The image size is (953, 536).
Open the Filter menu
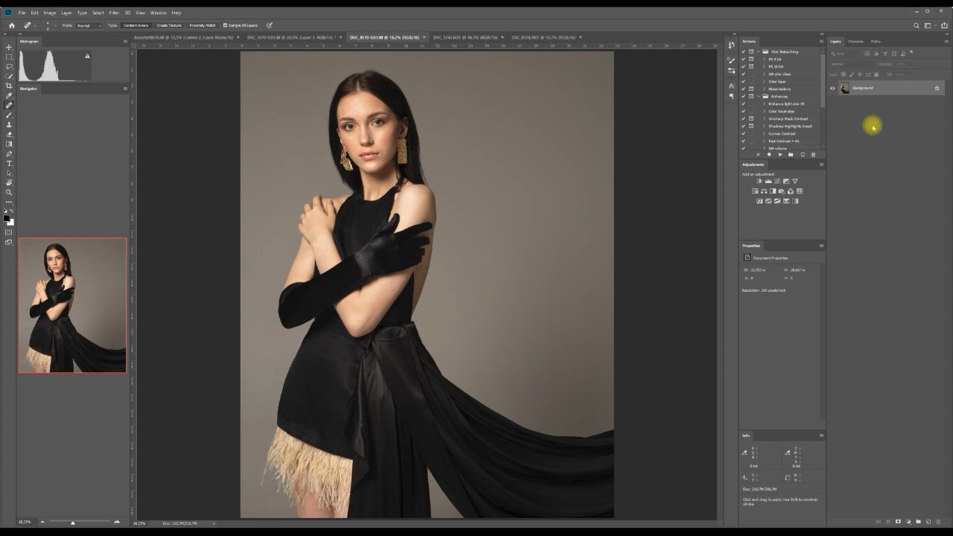point(114,13)
